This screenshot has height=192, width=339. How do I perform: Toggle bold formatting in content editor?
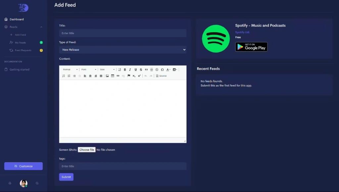click(125, 70)
